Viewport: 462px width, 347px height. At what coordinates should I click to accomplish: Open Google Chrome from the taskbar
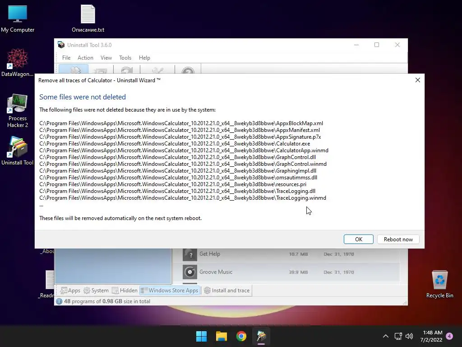pos(241,336)
